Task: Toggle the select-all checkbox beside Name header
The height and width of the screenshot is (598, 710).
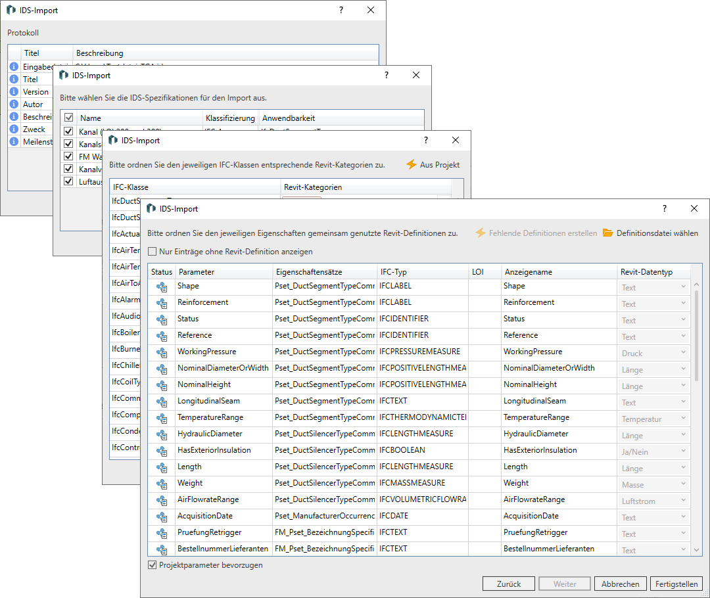Action: 69,118
